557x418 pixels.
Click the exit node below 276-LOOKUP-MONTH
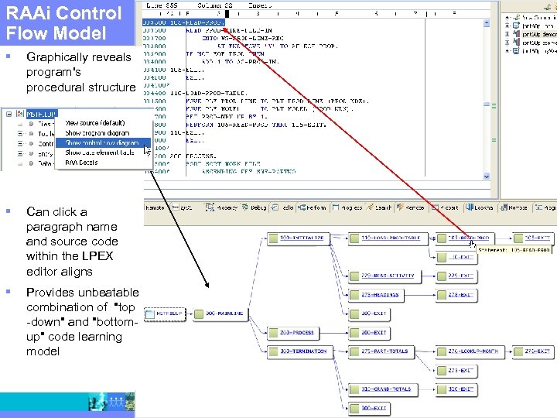pos(456,371)
